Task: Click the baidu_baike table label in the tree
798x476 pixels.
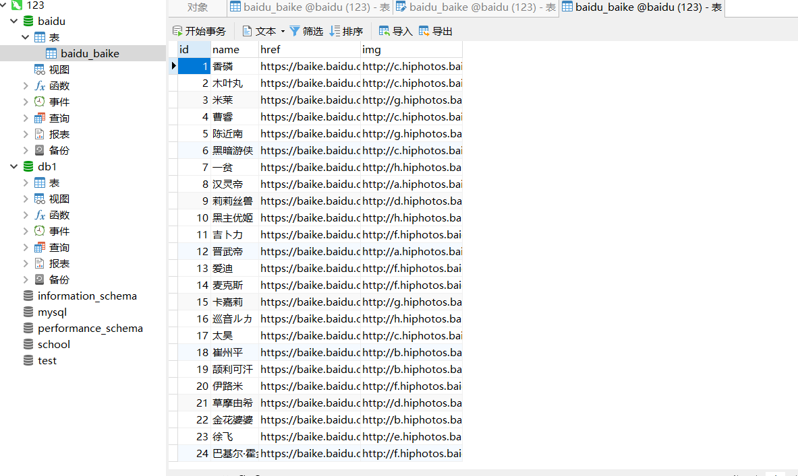Action: tap(90, 53)
